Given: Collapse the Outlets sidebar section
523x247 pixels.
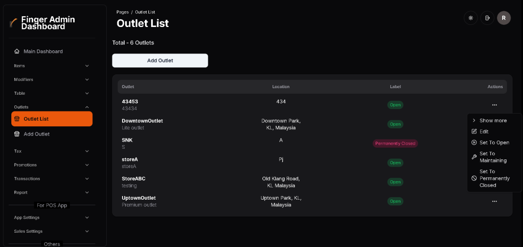Looking at the screenshot, I should coord(87,107).
